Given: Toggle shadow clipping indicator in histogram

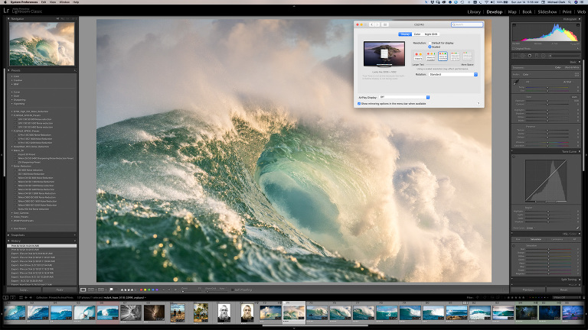Looking at the screenshot, I should point(514,25).
